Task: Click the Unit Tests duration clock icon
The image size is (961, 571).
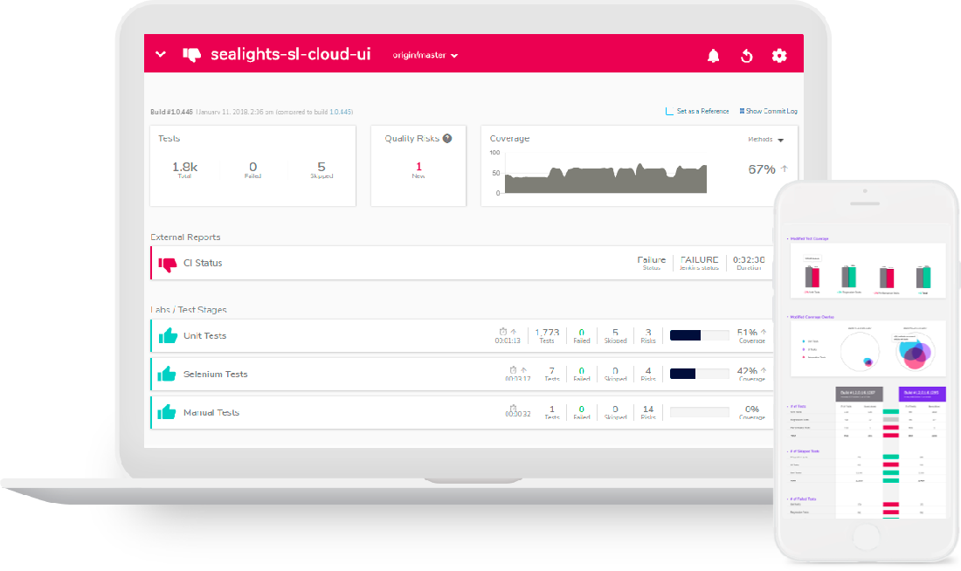Action: 502,332
